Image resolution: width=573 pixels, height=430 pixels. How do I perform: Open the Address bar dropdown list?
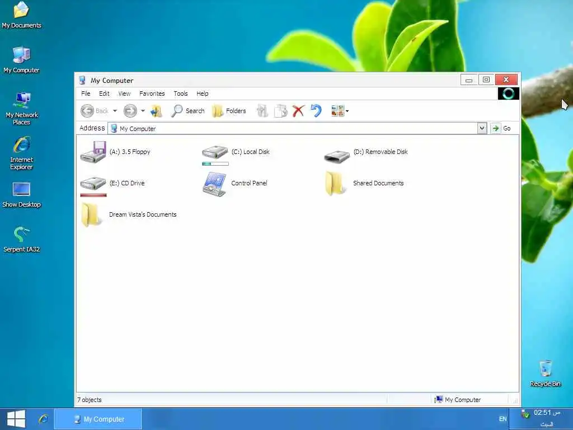(482, 128)
